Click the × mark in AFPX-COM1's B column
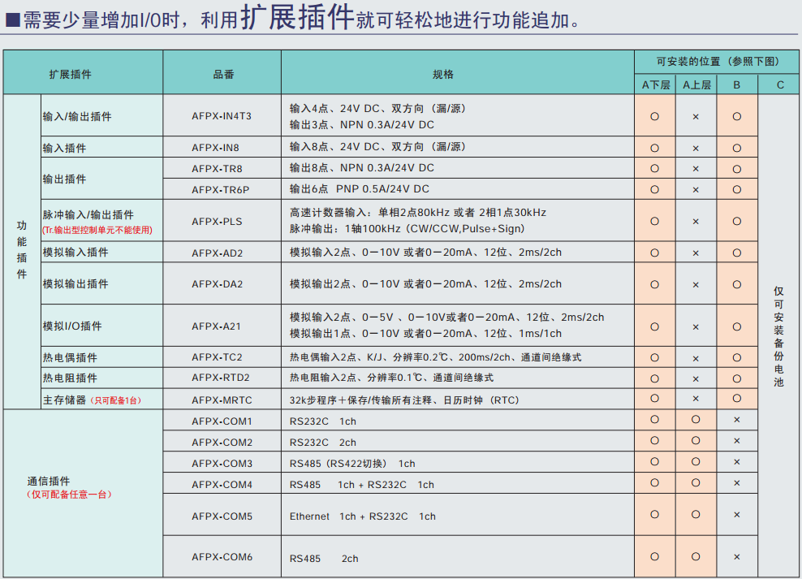The image size is (802, 579). point(737,421)
